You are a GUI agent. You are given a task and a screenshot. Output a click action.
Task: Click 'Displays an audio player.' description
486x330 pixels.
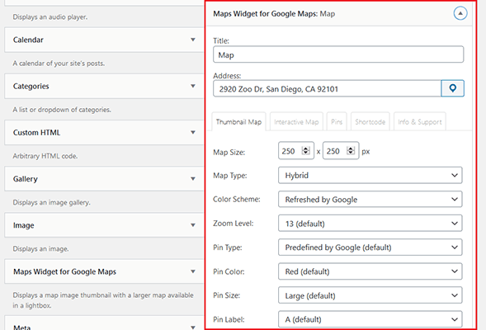click(x=50, y=17)
